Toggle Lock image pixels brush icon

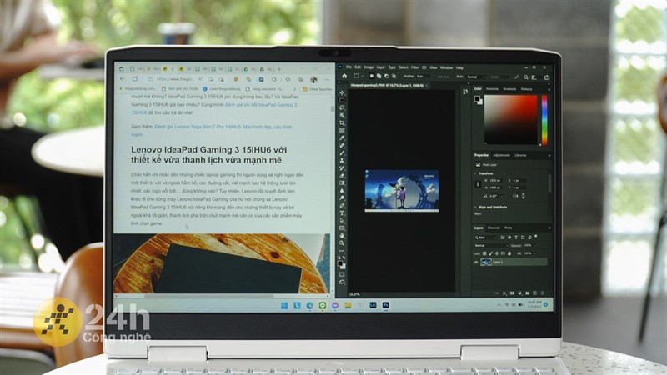491,253
